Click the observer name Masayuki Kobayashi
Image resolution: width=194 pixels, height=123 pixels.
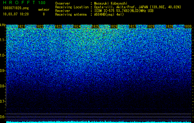[111, 3]
